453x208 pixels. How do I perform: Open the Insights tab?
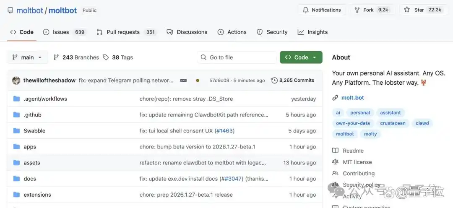pyautogui.click(x=312, y=32)
